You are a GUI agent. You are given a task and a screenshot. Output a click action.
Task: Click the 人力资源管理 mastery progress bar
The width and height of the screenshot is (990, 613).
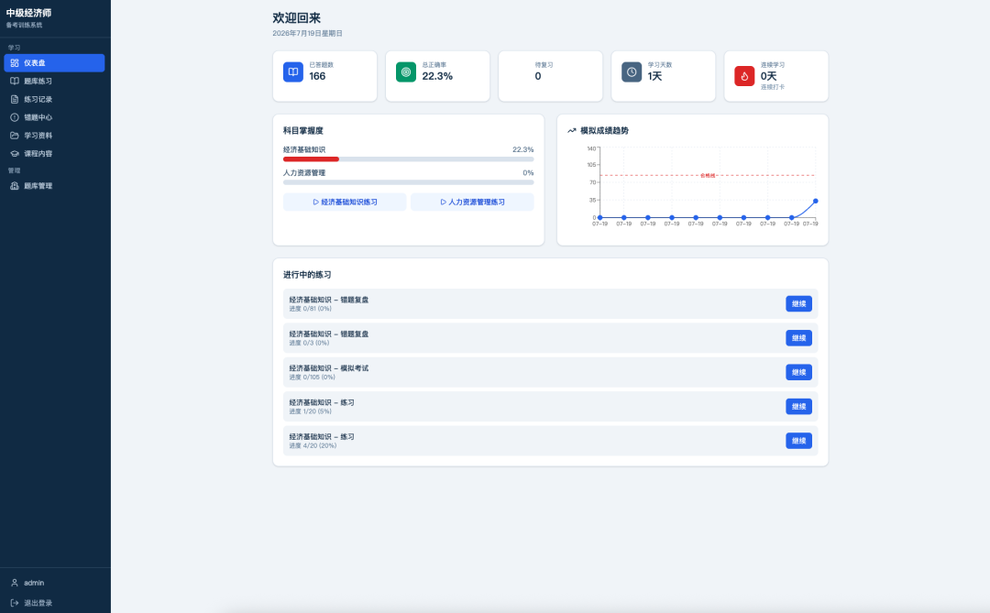pos(409,182)
